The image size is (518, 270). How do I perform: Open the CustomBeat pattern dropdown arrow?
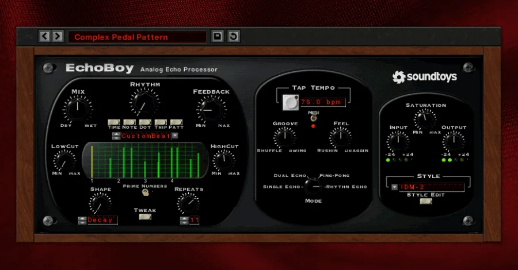click(175, 136)
